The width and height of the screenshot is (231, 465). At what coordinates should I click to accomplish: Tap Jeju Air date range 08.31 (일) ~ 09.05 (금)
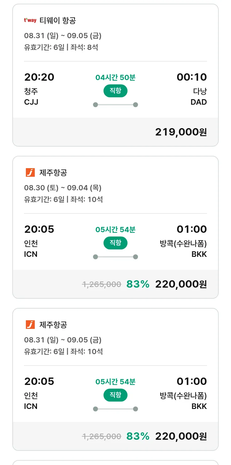[63, 340]
